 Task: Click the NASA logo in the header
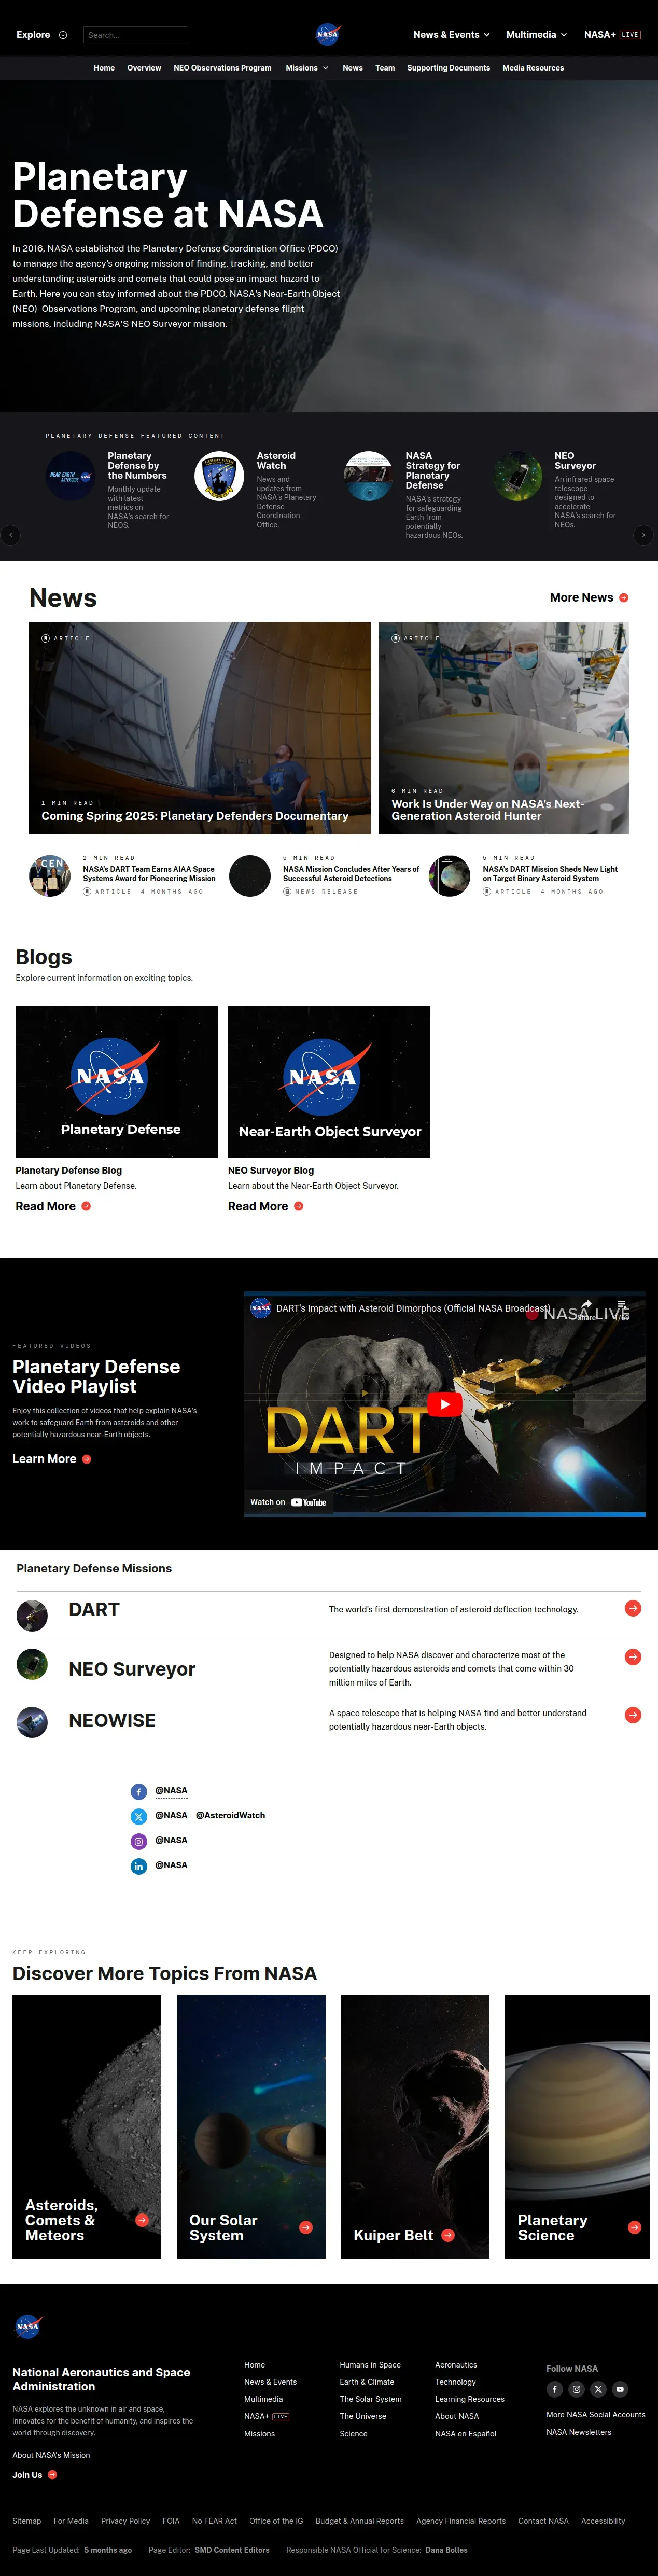(x=328, y=34)
